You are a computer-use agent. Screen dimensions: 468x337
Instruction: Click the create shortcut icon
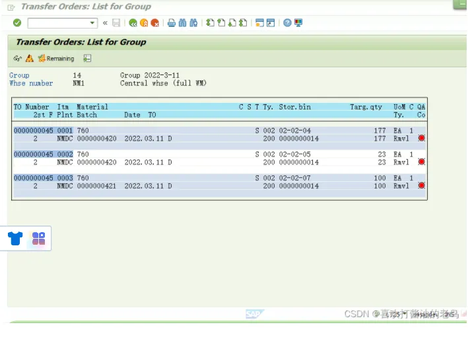[x=271, y=23]
